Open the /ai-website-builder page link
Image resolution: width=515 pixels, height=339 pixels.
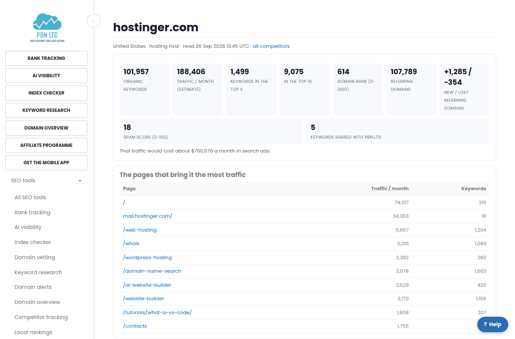147,285
